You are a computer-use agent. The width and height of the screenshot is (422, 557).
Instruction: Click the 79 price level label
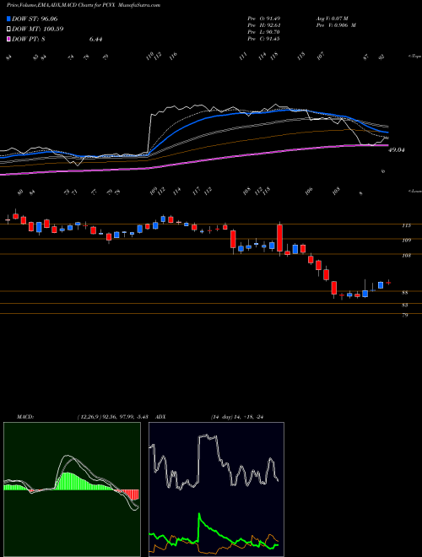click(x=404, y=315)
